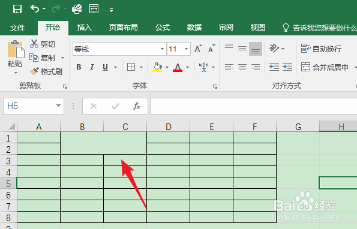The height and width of the screenshot is (229, 357).
Task: Click the merge cells icon in quick access toolbar
Action: (94, 9)
